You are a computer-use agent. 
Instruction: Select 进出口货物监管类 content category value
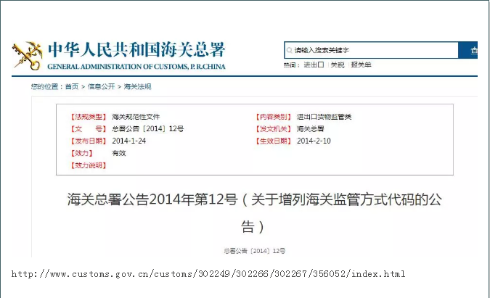click(324, 117)
